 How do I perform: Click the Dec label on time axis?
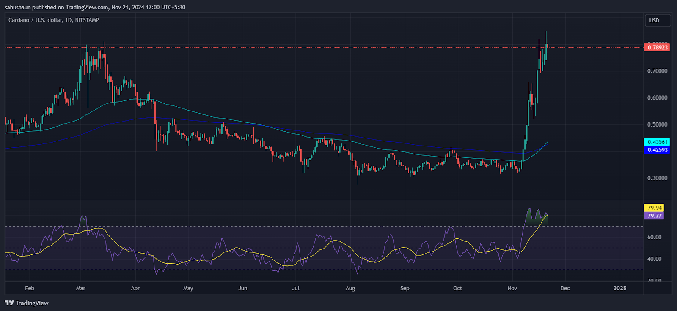click(x=565, y=288)
